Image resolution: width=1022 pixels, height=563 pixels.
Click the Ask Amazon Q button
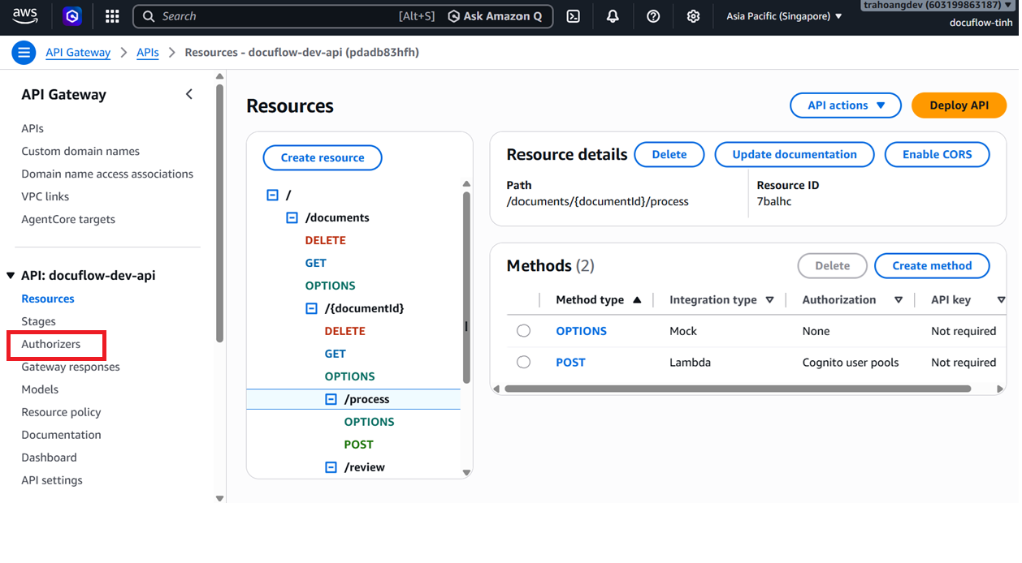click(495, 16)
